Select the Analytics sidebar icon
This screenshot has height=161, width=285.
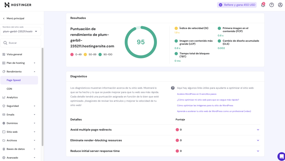click(4, 97)
